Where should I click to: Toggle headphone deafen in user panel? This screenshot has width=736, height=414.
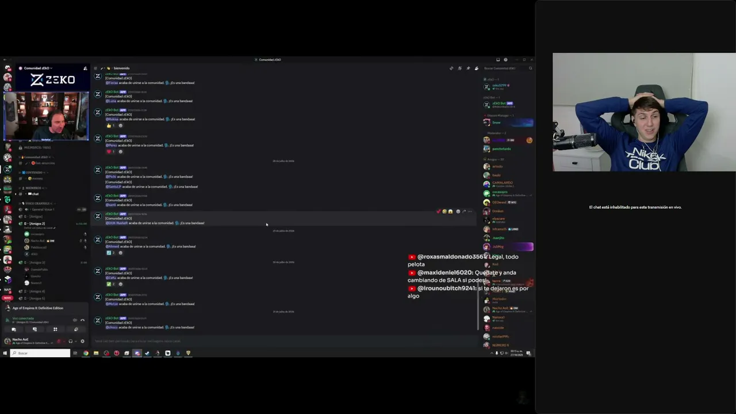(x=71, y=341)
